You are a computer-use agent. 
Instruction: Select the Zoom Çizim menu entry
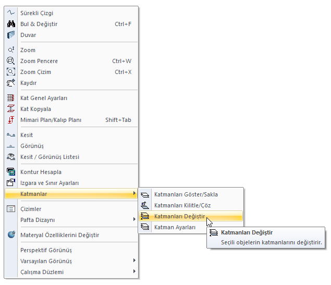click(35, 72)
